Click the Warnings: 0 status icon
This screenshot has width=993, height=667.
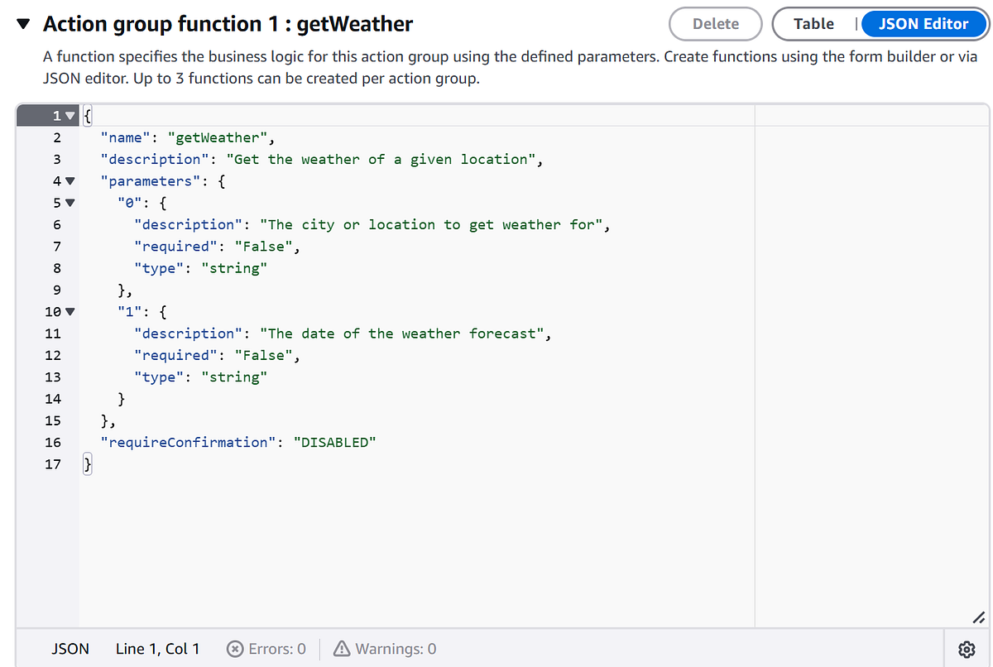point(342,649)
